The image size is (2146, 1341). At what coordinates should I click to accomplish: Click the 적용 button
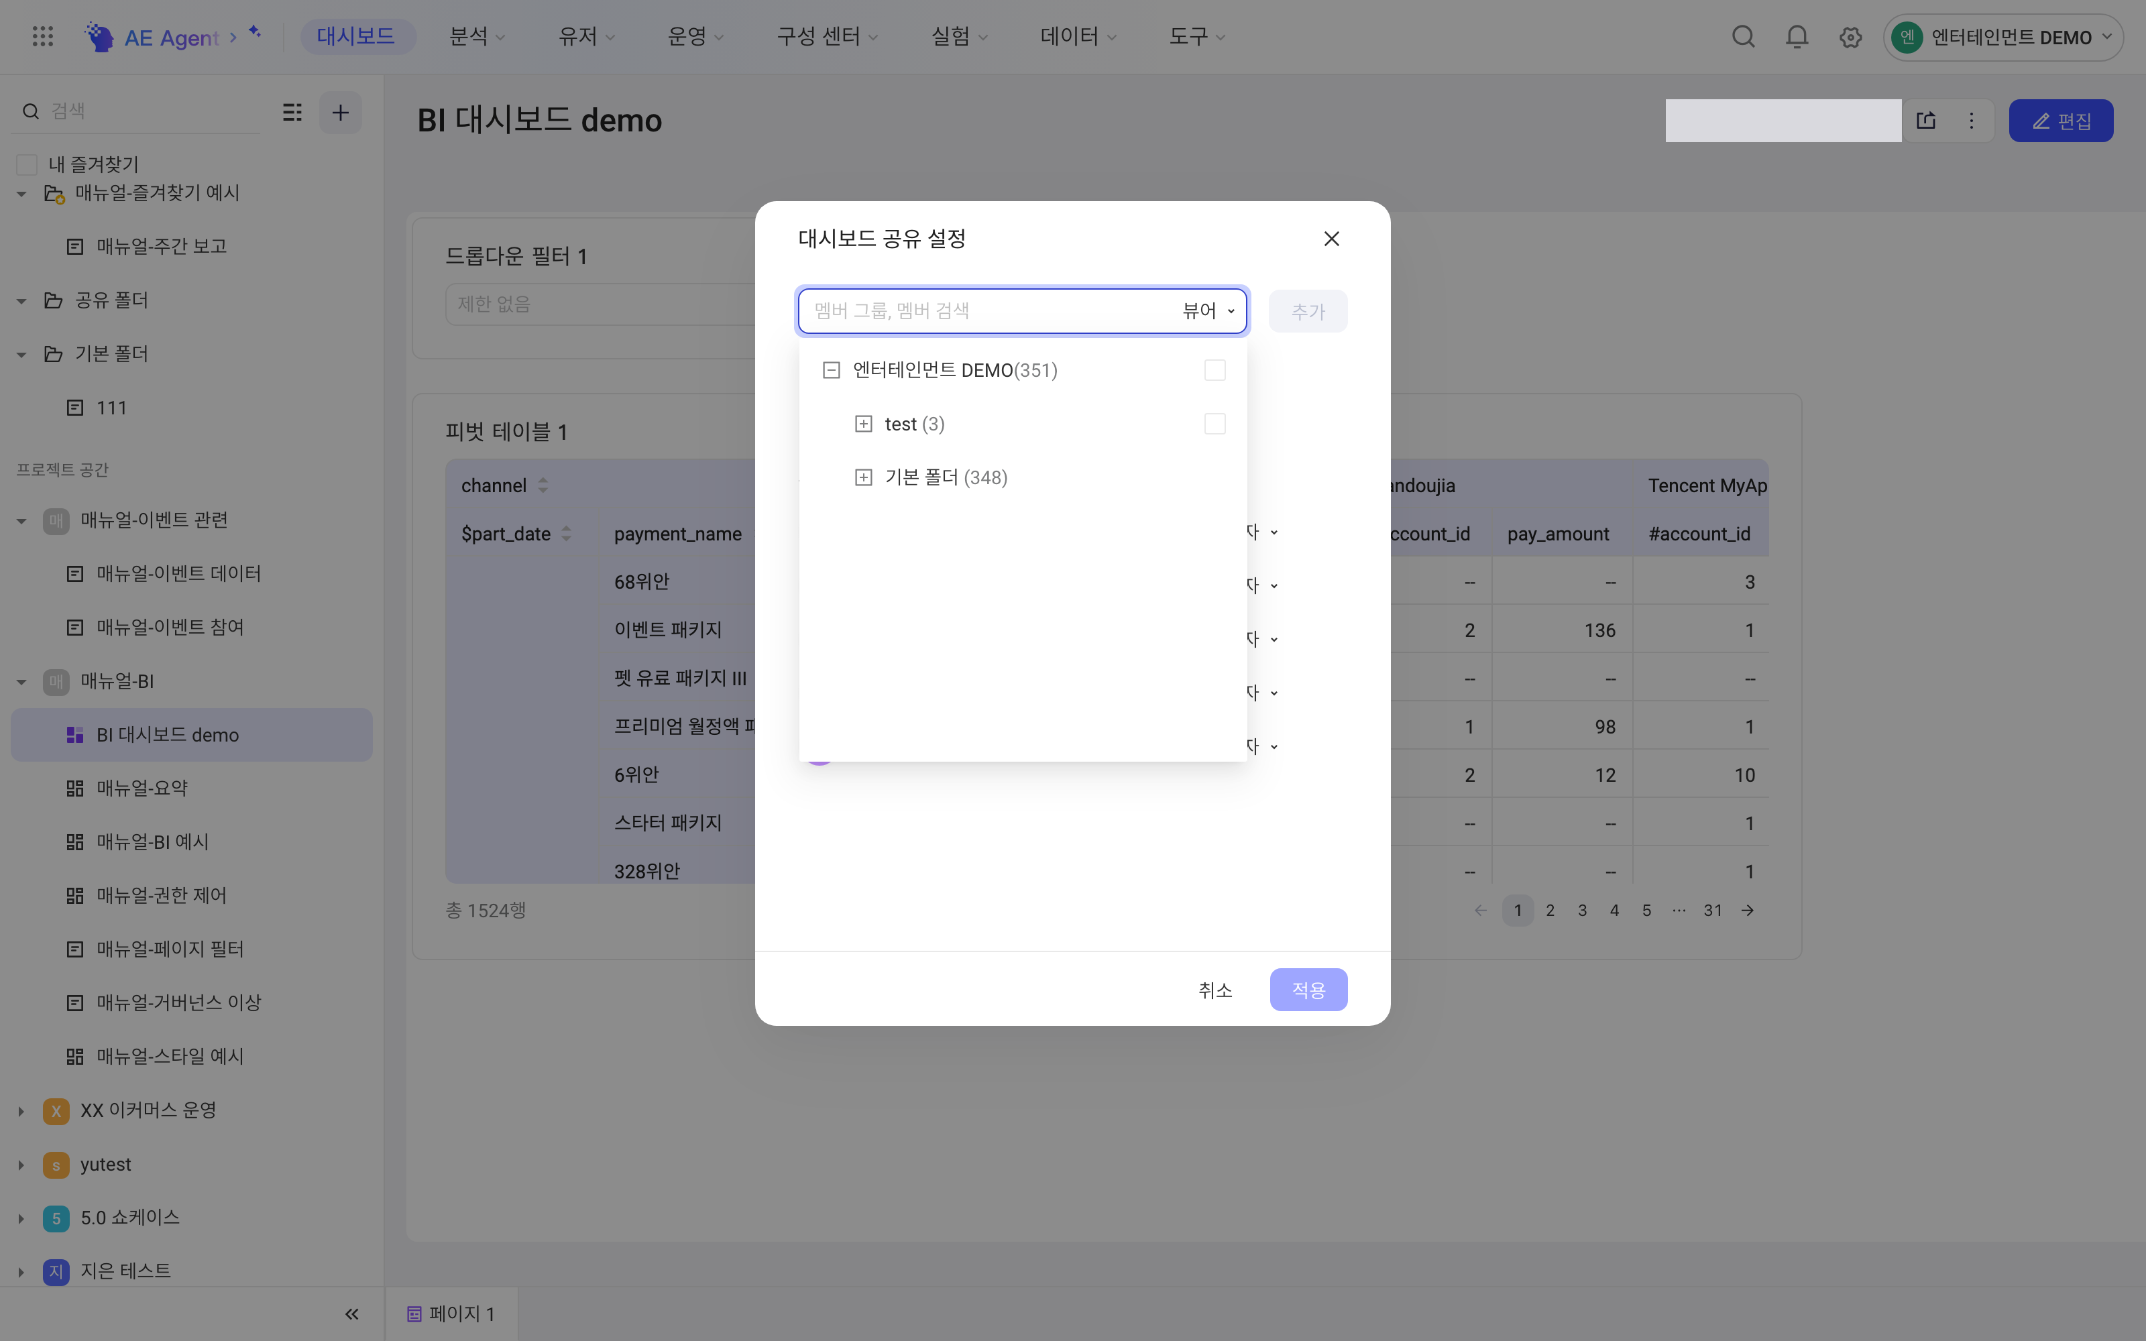click(1308, 990)
